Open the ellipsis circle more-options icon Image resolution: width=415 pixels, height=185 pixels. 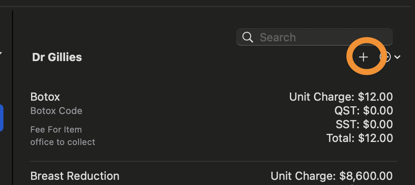click(385, 57)
